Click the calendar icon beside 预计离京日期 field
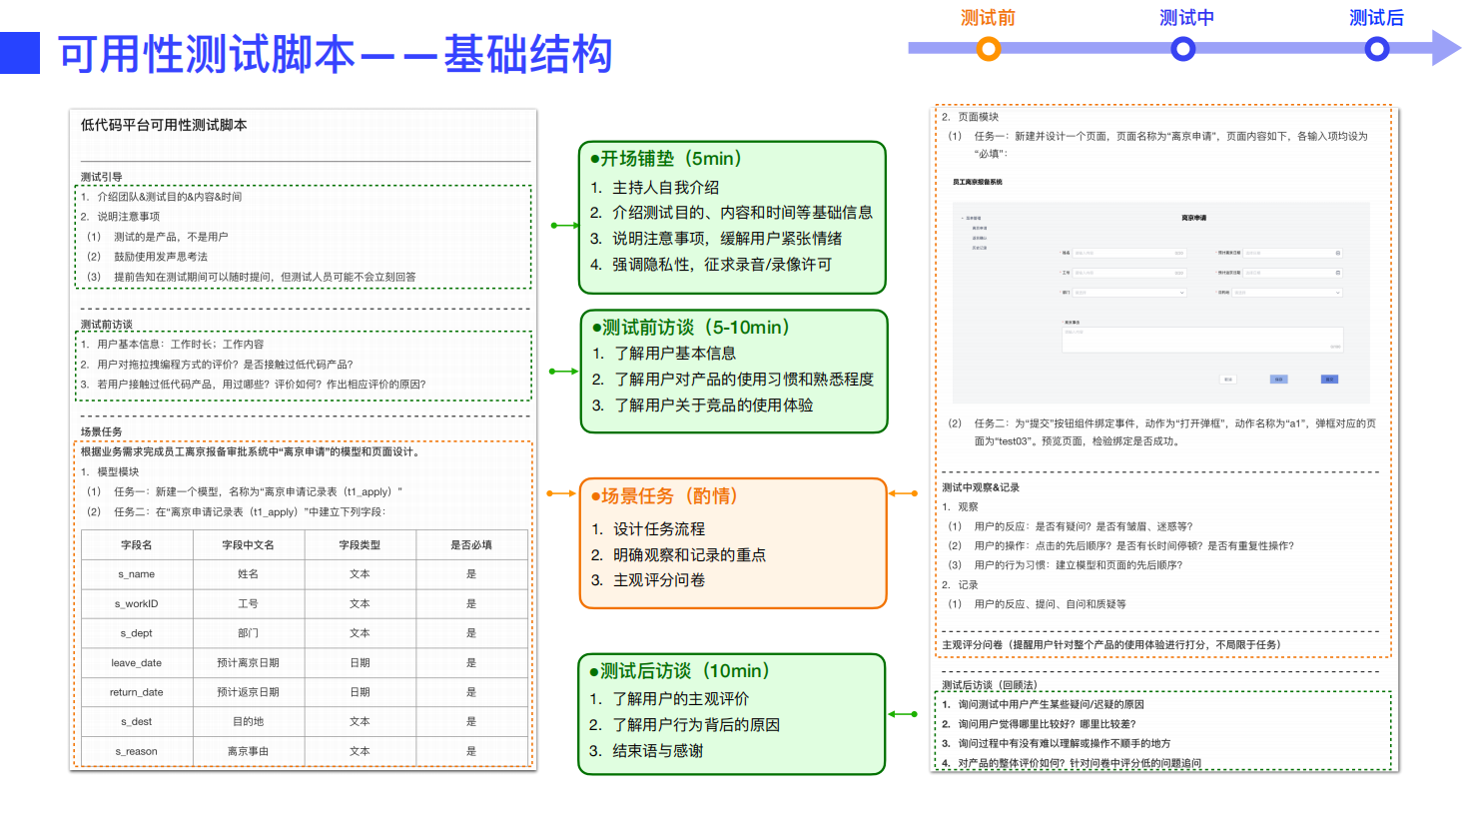 (1337, 253)
